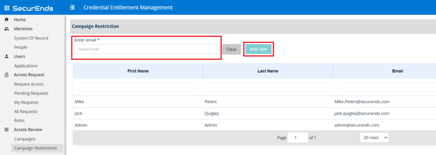Click jack.quigley@securends.com email cell
This screenshot has width=436, height=155.
pos(384,114)
